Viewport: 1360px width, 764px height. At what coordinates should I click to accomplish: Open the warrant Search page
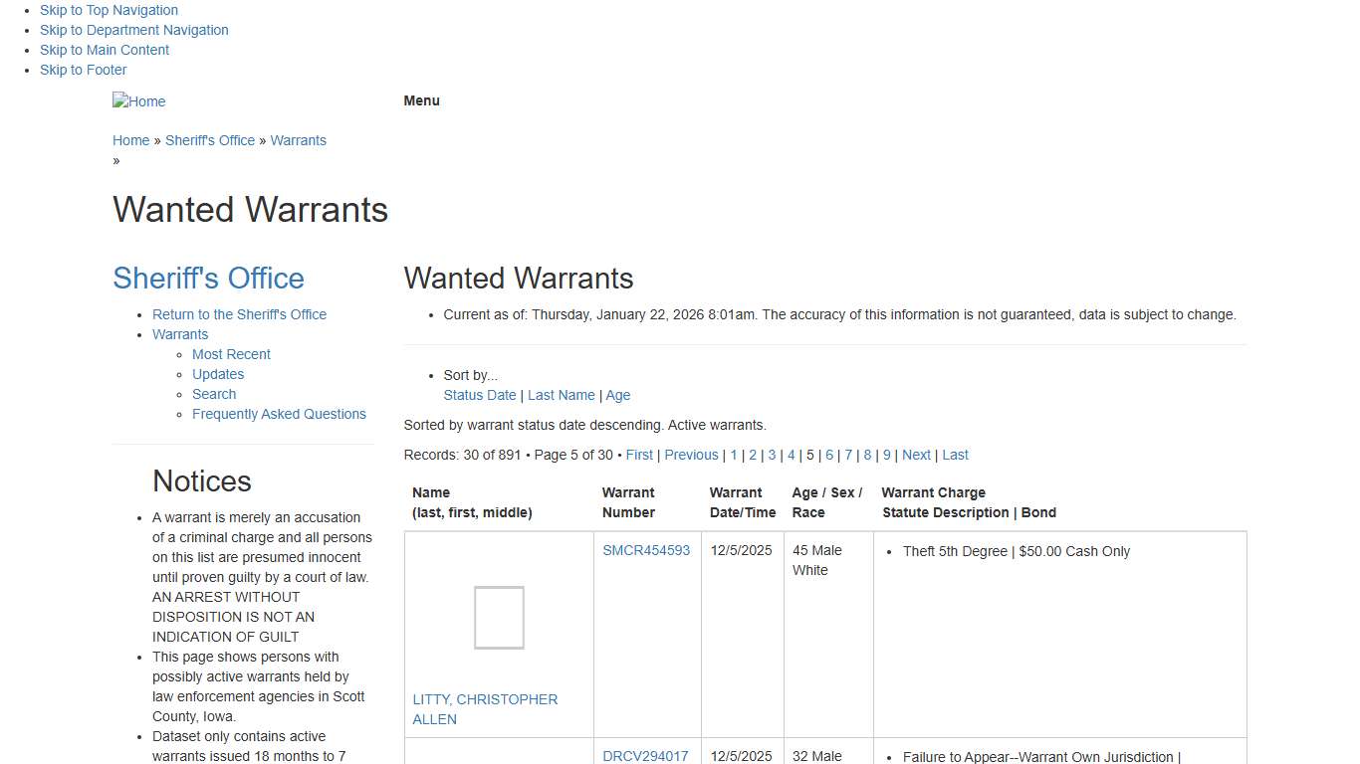(x=214, y=394)
